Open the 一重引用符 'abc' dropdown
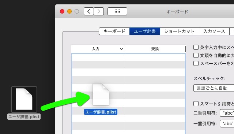 tap(227, 124)
